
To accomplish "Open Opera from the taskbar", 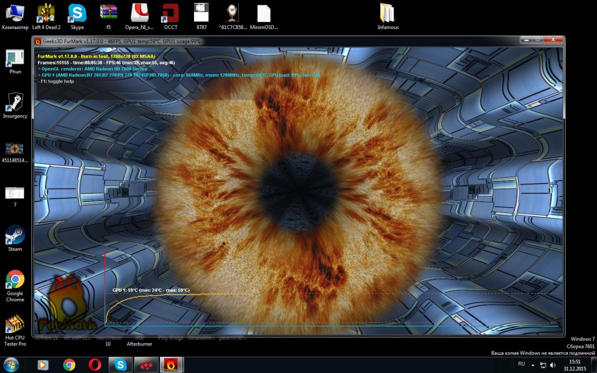I will pyautogui.click(x=95, y=365).
